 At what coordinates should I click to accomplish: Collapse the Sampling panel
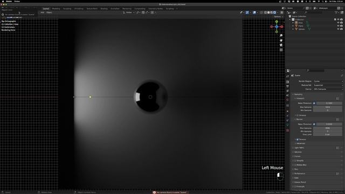pos(298,94)
